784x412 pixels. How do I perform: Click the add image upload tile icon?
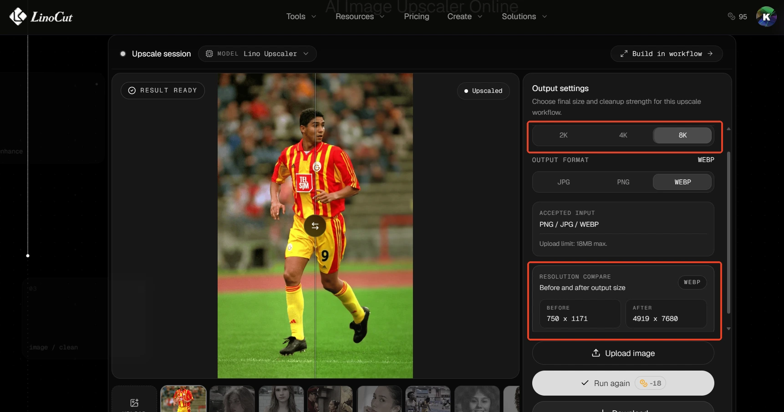pyautogui.click(x=134, y=403)
